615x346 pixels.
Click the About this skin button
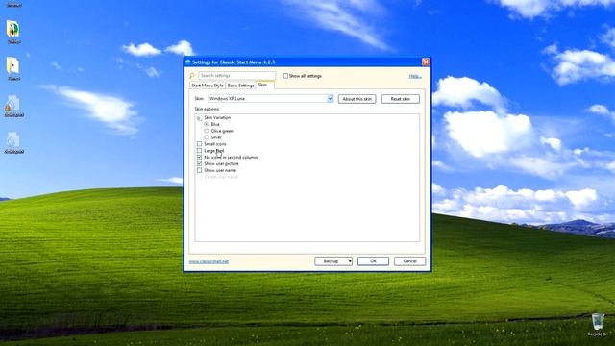[x=357, y=99]
